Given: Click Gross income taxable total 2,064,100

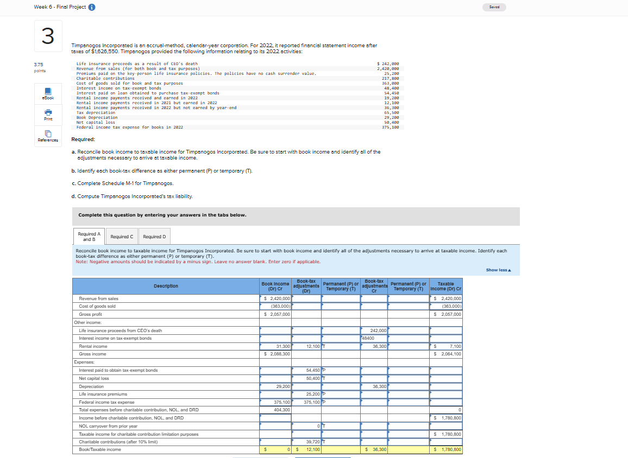Looking at the screenshot, I should tap(446, 354).
